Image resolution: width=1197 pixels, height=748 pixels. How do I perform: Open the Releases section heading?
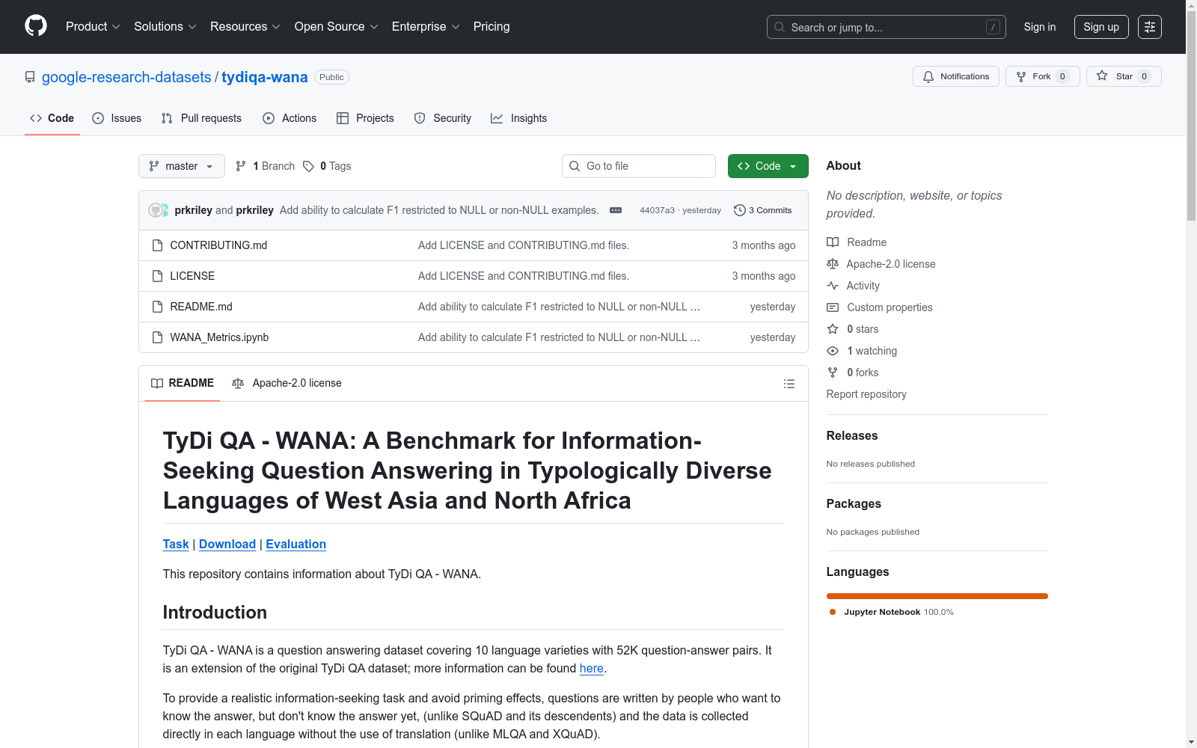tap(852, 436)
